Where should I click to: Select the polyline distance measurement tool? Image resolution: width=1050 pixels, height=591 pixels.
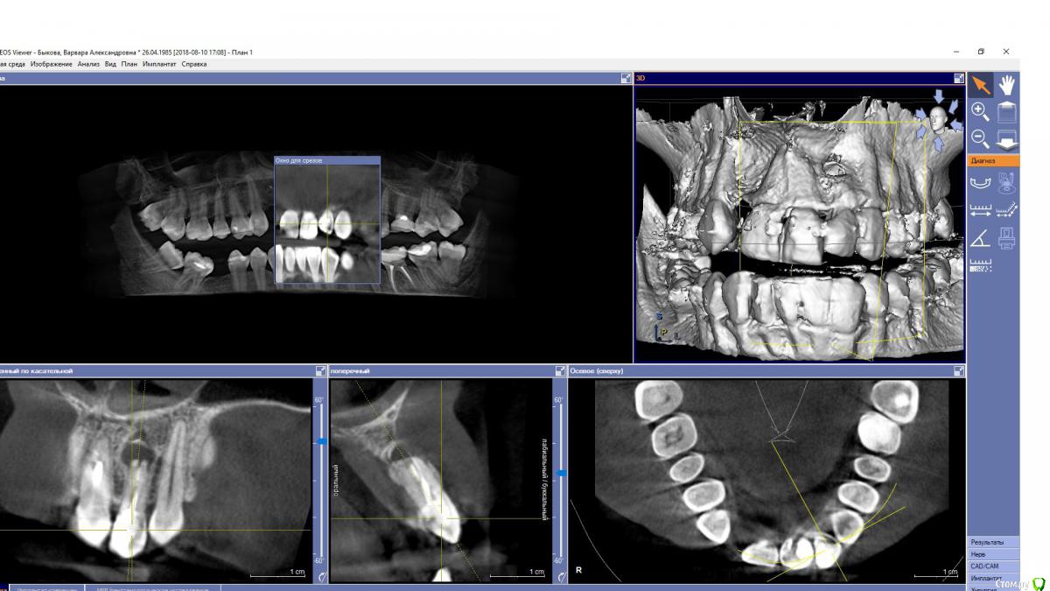coord(1007,210)
